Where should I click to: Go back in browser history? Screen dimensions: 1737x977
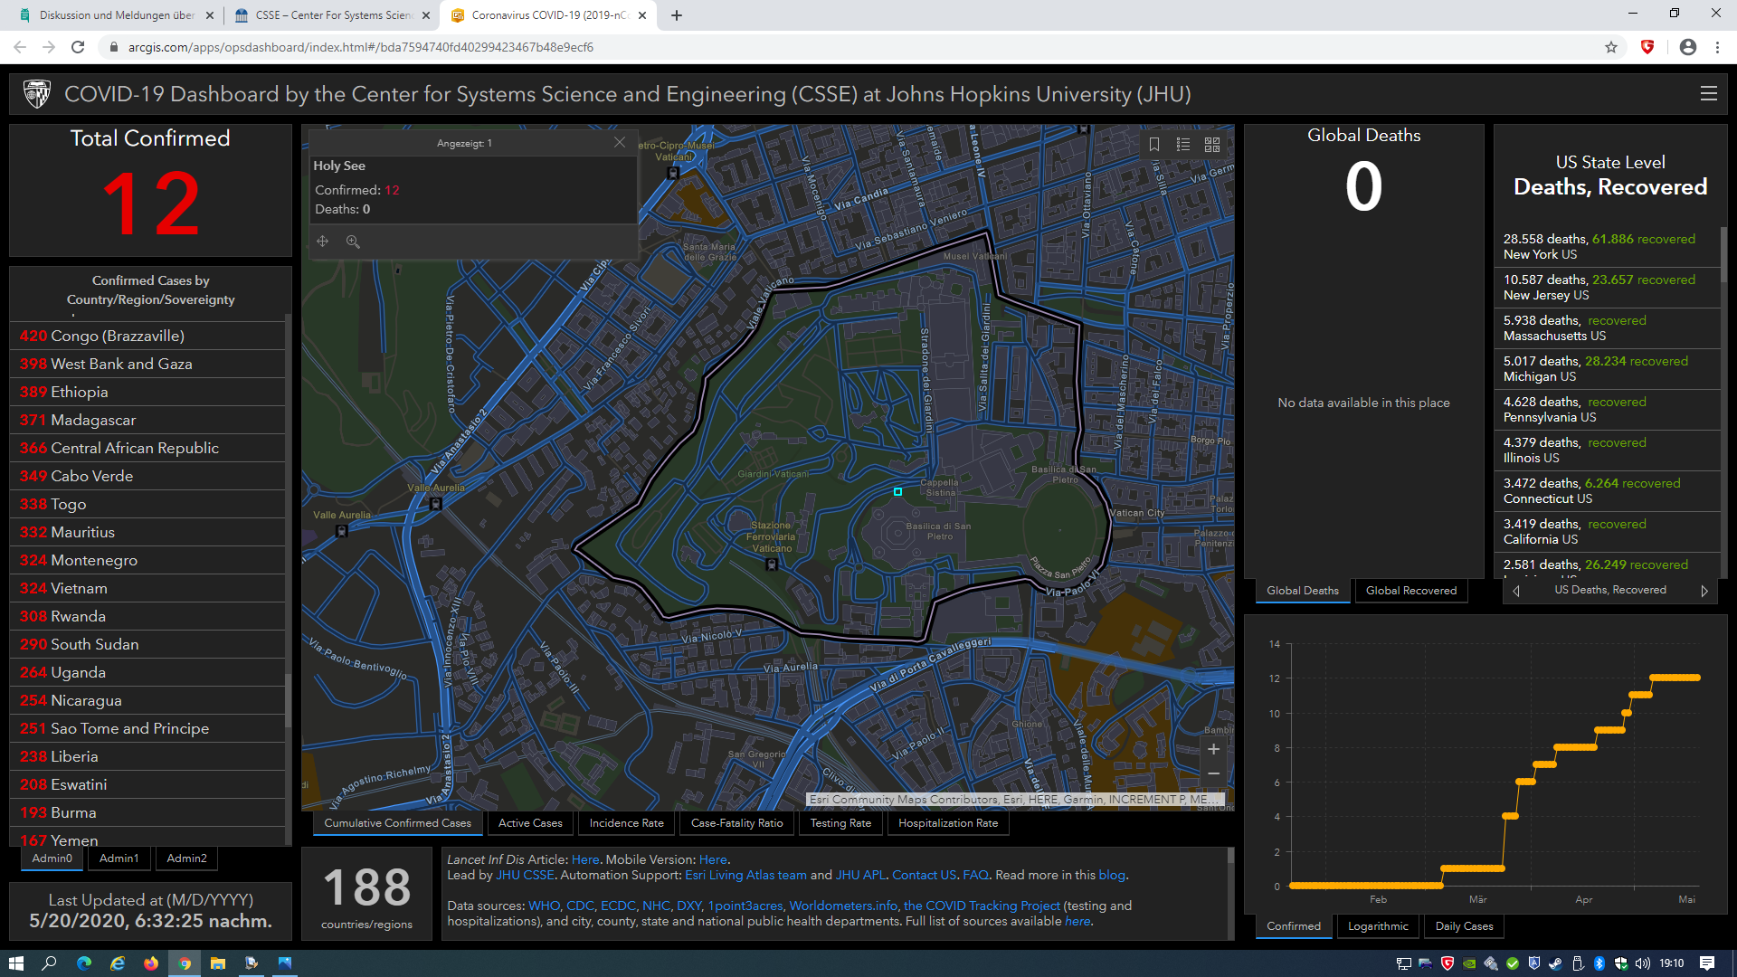20,47
